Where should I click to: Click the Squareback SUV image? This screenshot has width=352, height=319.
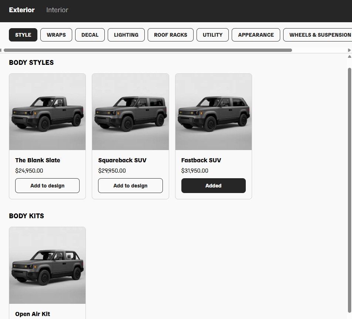[130, 112]
